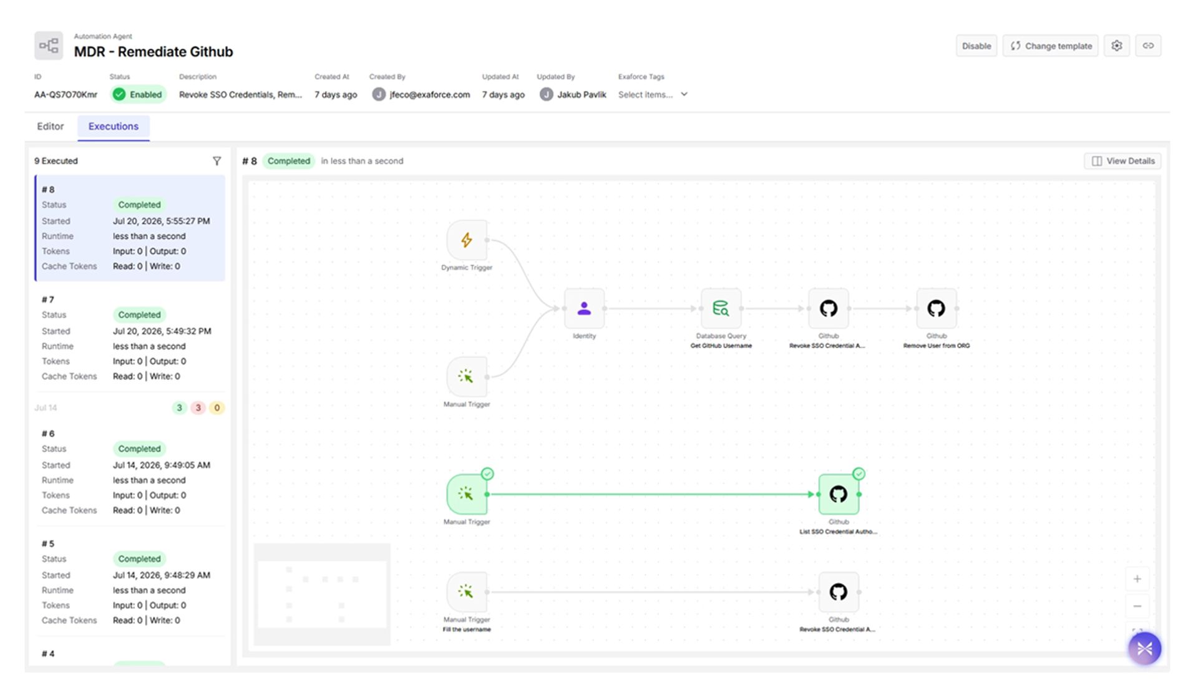Click Change template button
Screen dimensions: 1198x700
click(1051, 46)
